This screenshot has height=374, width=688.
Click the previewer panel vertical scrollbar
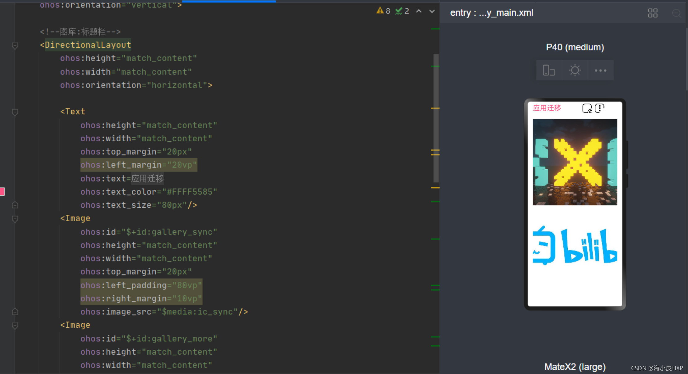point(686,58)
